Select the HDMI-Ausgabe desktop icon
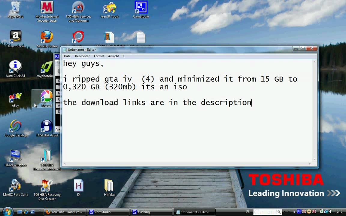This screenshot has width=346, height=216. (15, 158)
